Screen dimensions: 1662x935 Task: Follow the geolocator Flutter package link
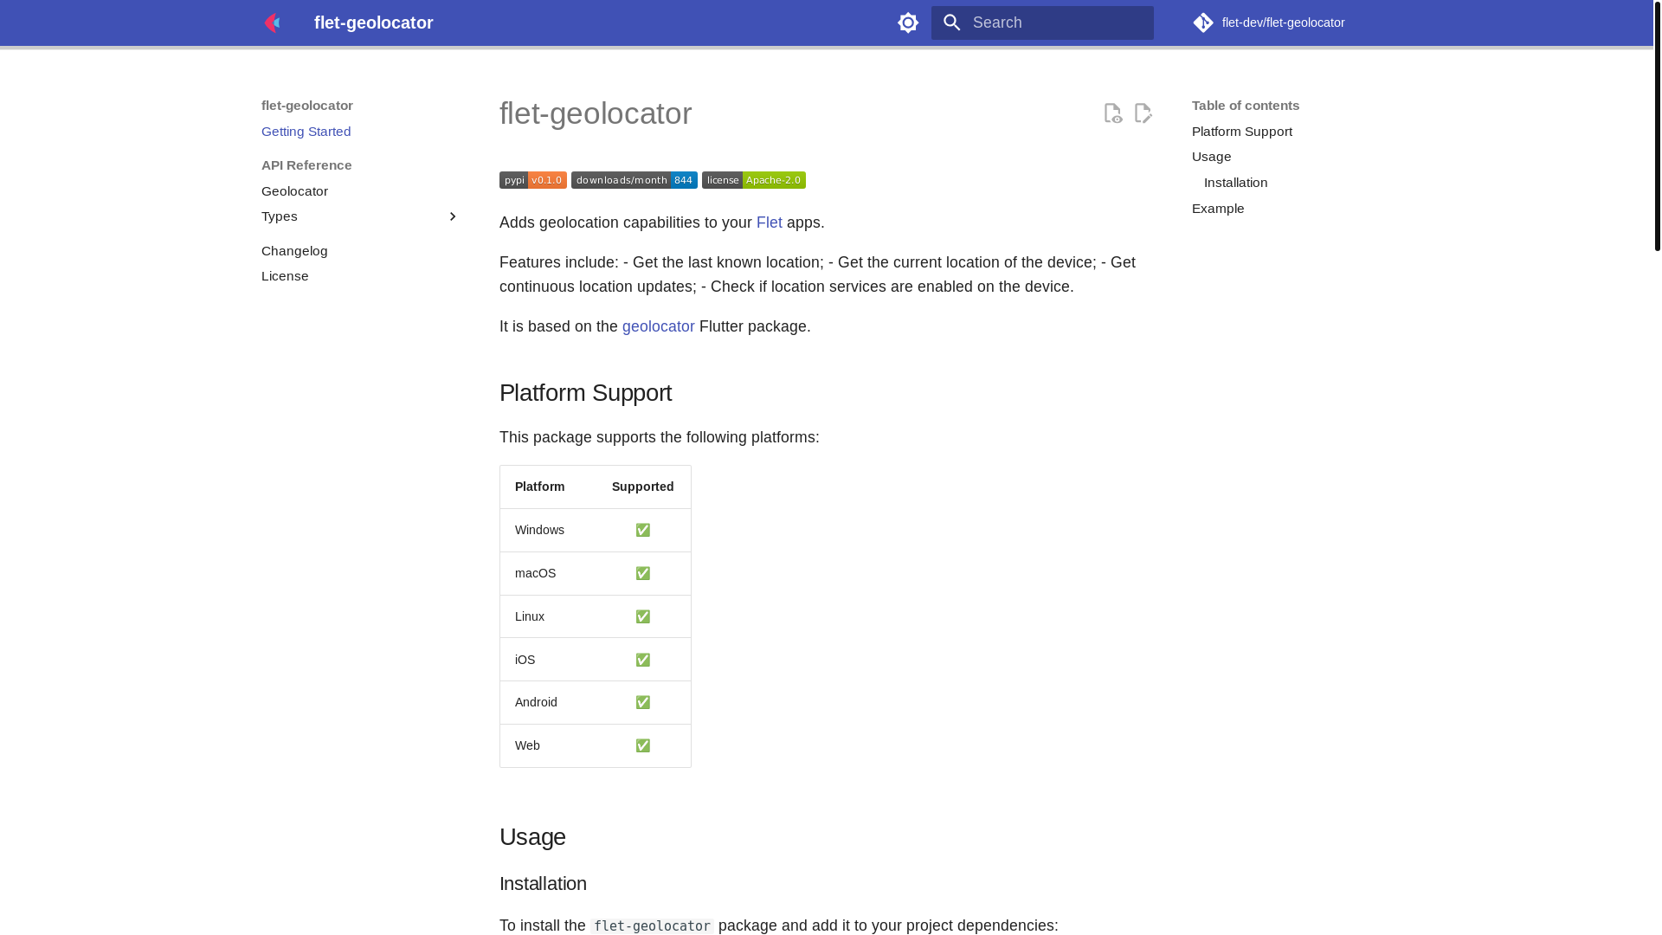coord(659,326)
